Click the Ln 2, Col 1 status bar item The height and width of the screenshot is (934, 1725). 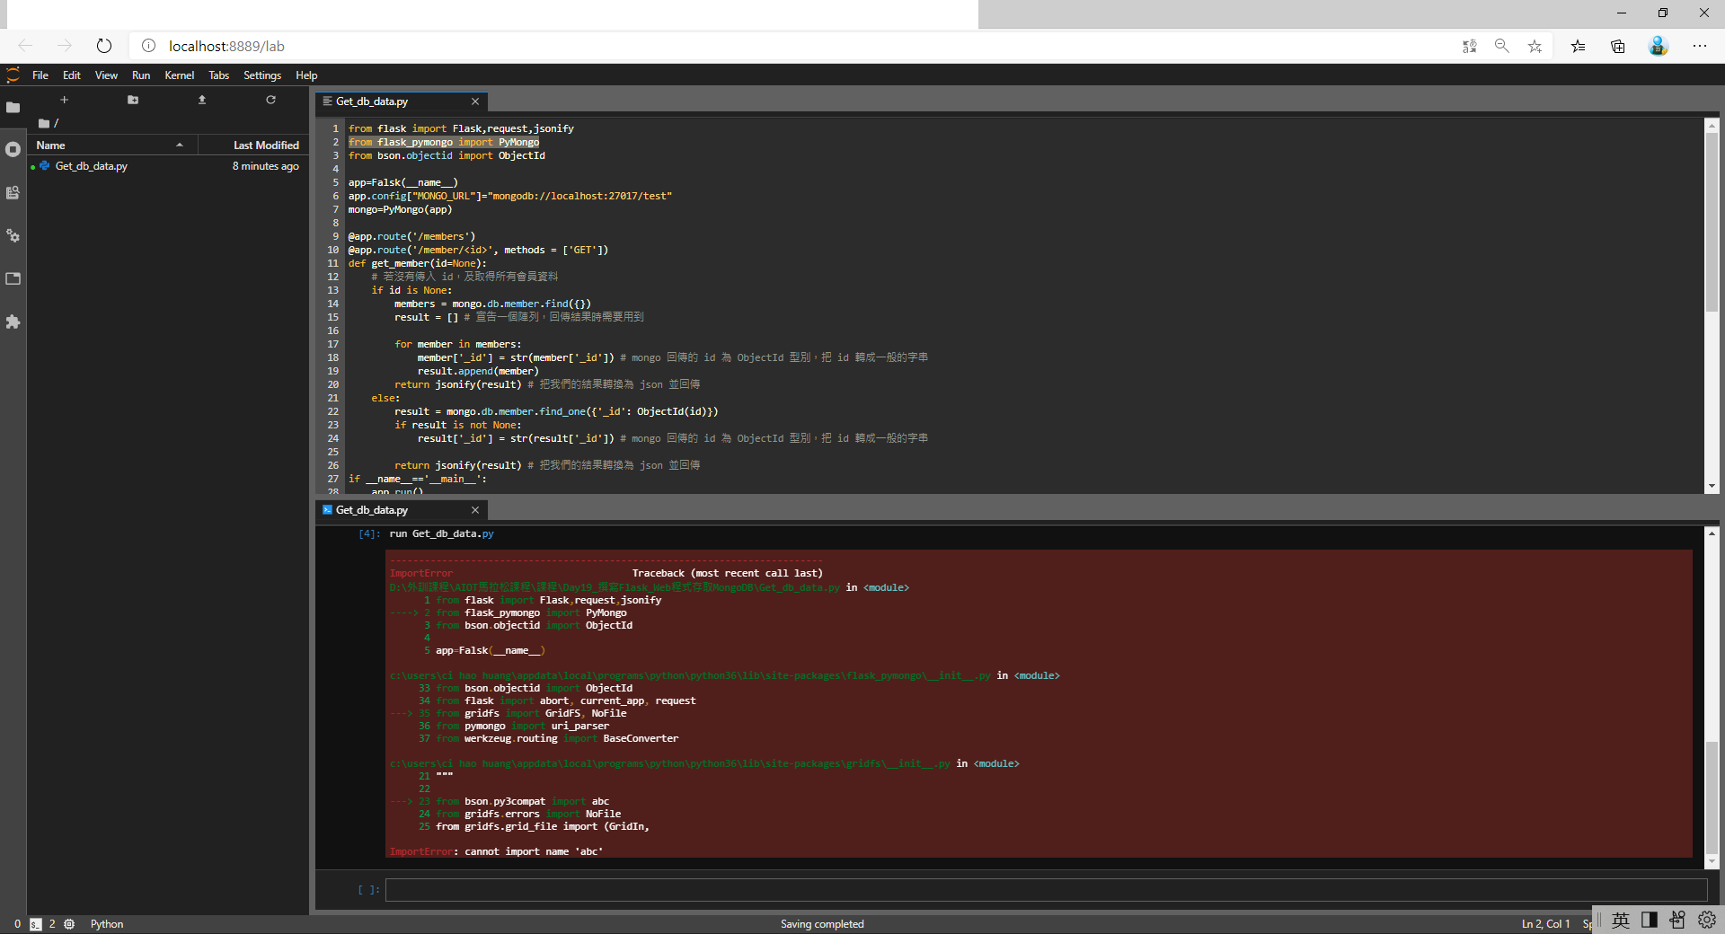point(1545,924)
